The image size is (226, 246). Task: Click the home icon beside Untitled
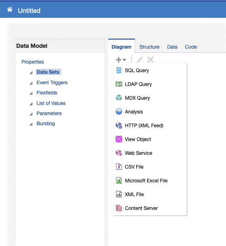tap(10, 10)
